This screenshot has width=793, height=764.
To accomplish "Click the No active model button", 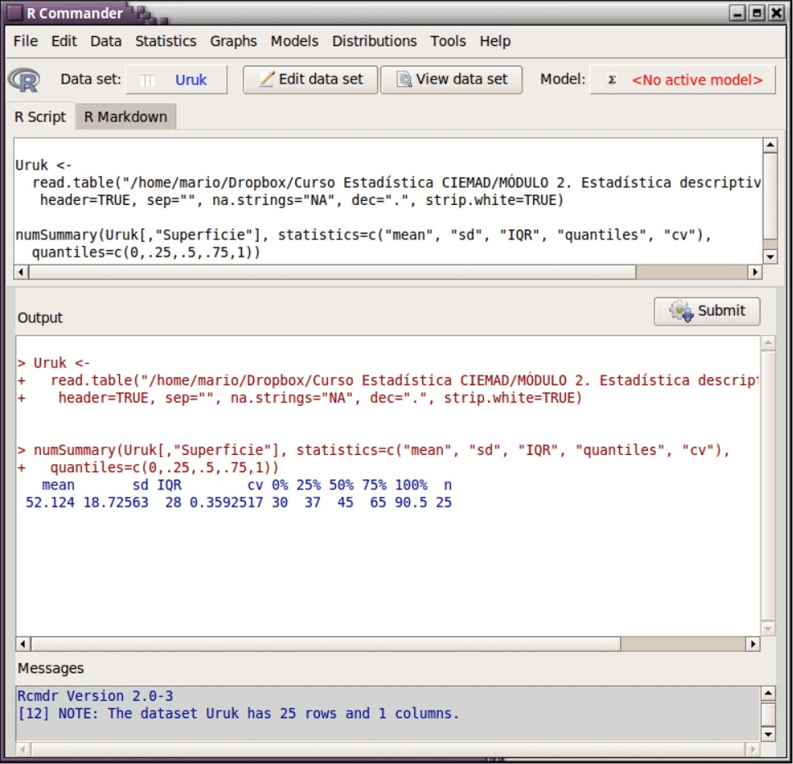I will pos(682,80).
